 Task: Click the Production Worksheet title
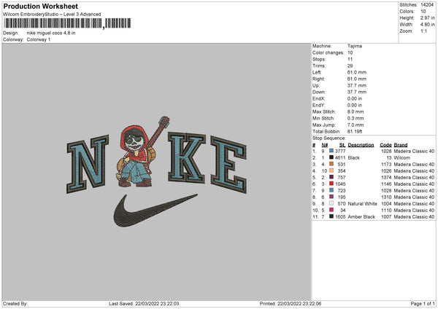(x=40, y=6)
